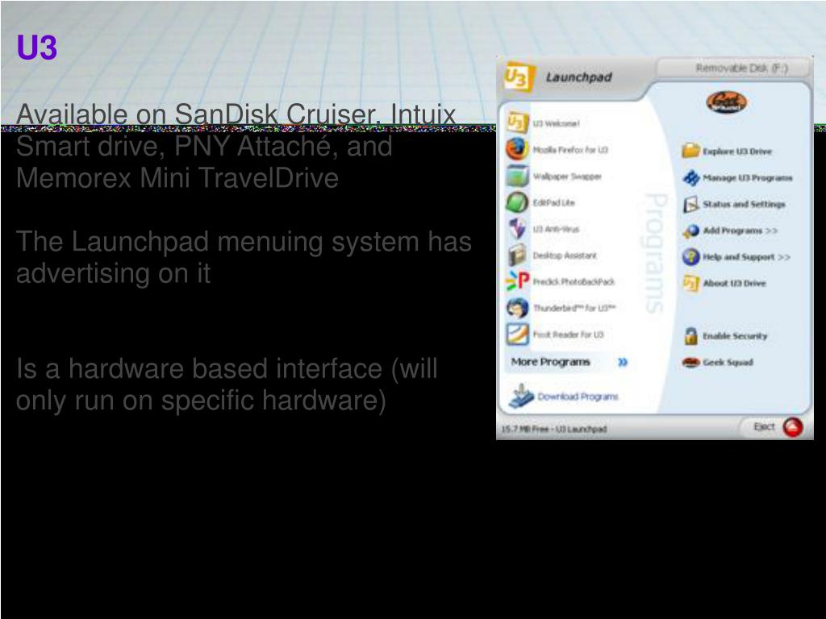Click the vertical Programs label
The image size is (826, 619).
tap(655, 252)
